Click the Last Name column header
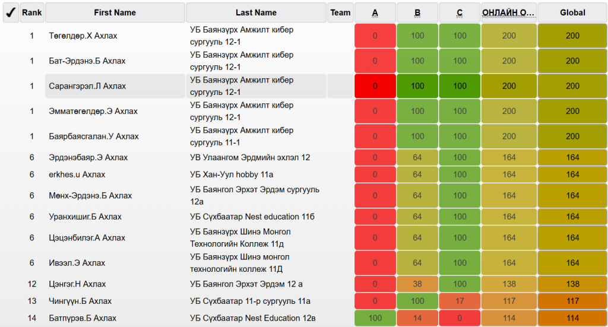Viewport: 608px width, 327px height. click(256, 12)
